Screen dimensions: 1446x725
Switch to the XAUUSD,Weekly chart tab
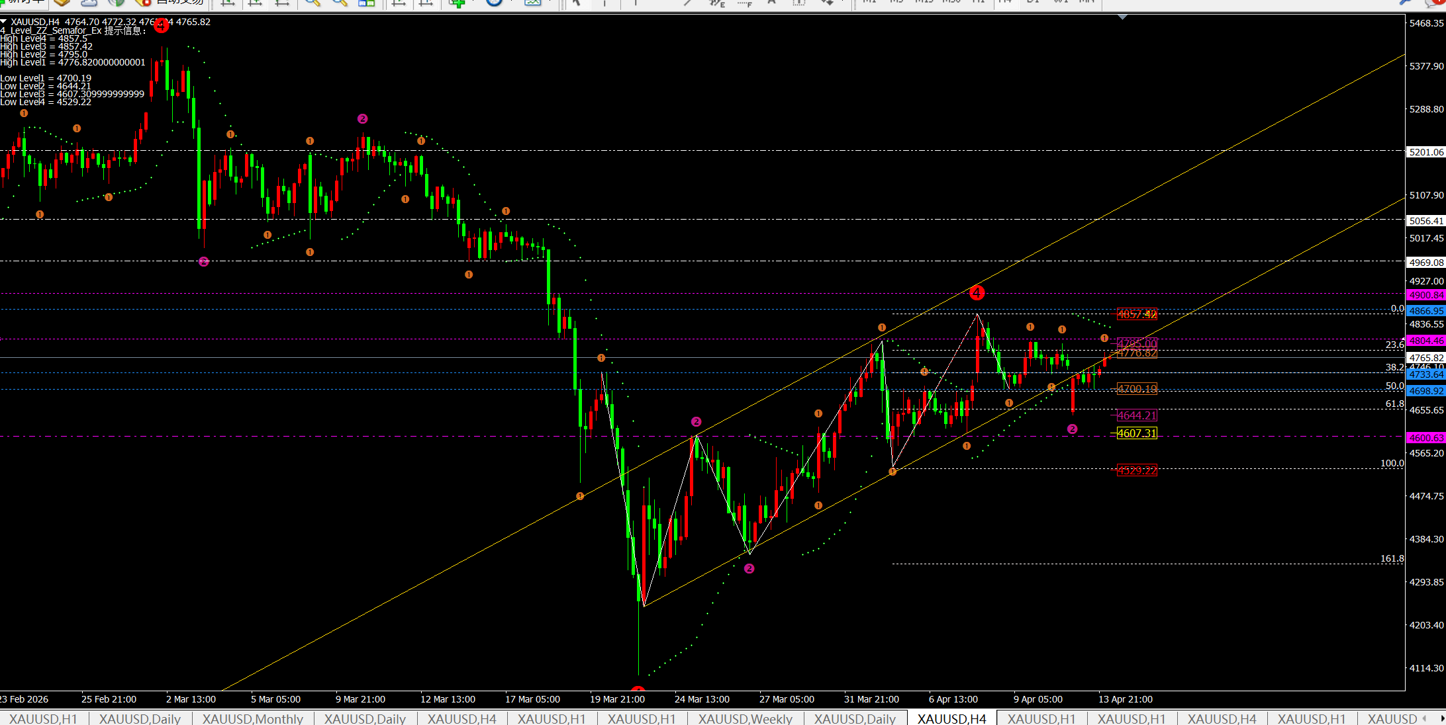click(x=745, y=718)
